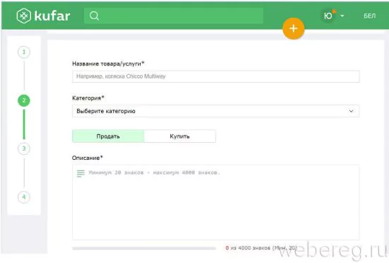Click the category dropdown chevron
389x263 pixels.
pyautogui.click(x=351, y=111)
